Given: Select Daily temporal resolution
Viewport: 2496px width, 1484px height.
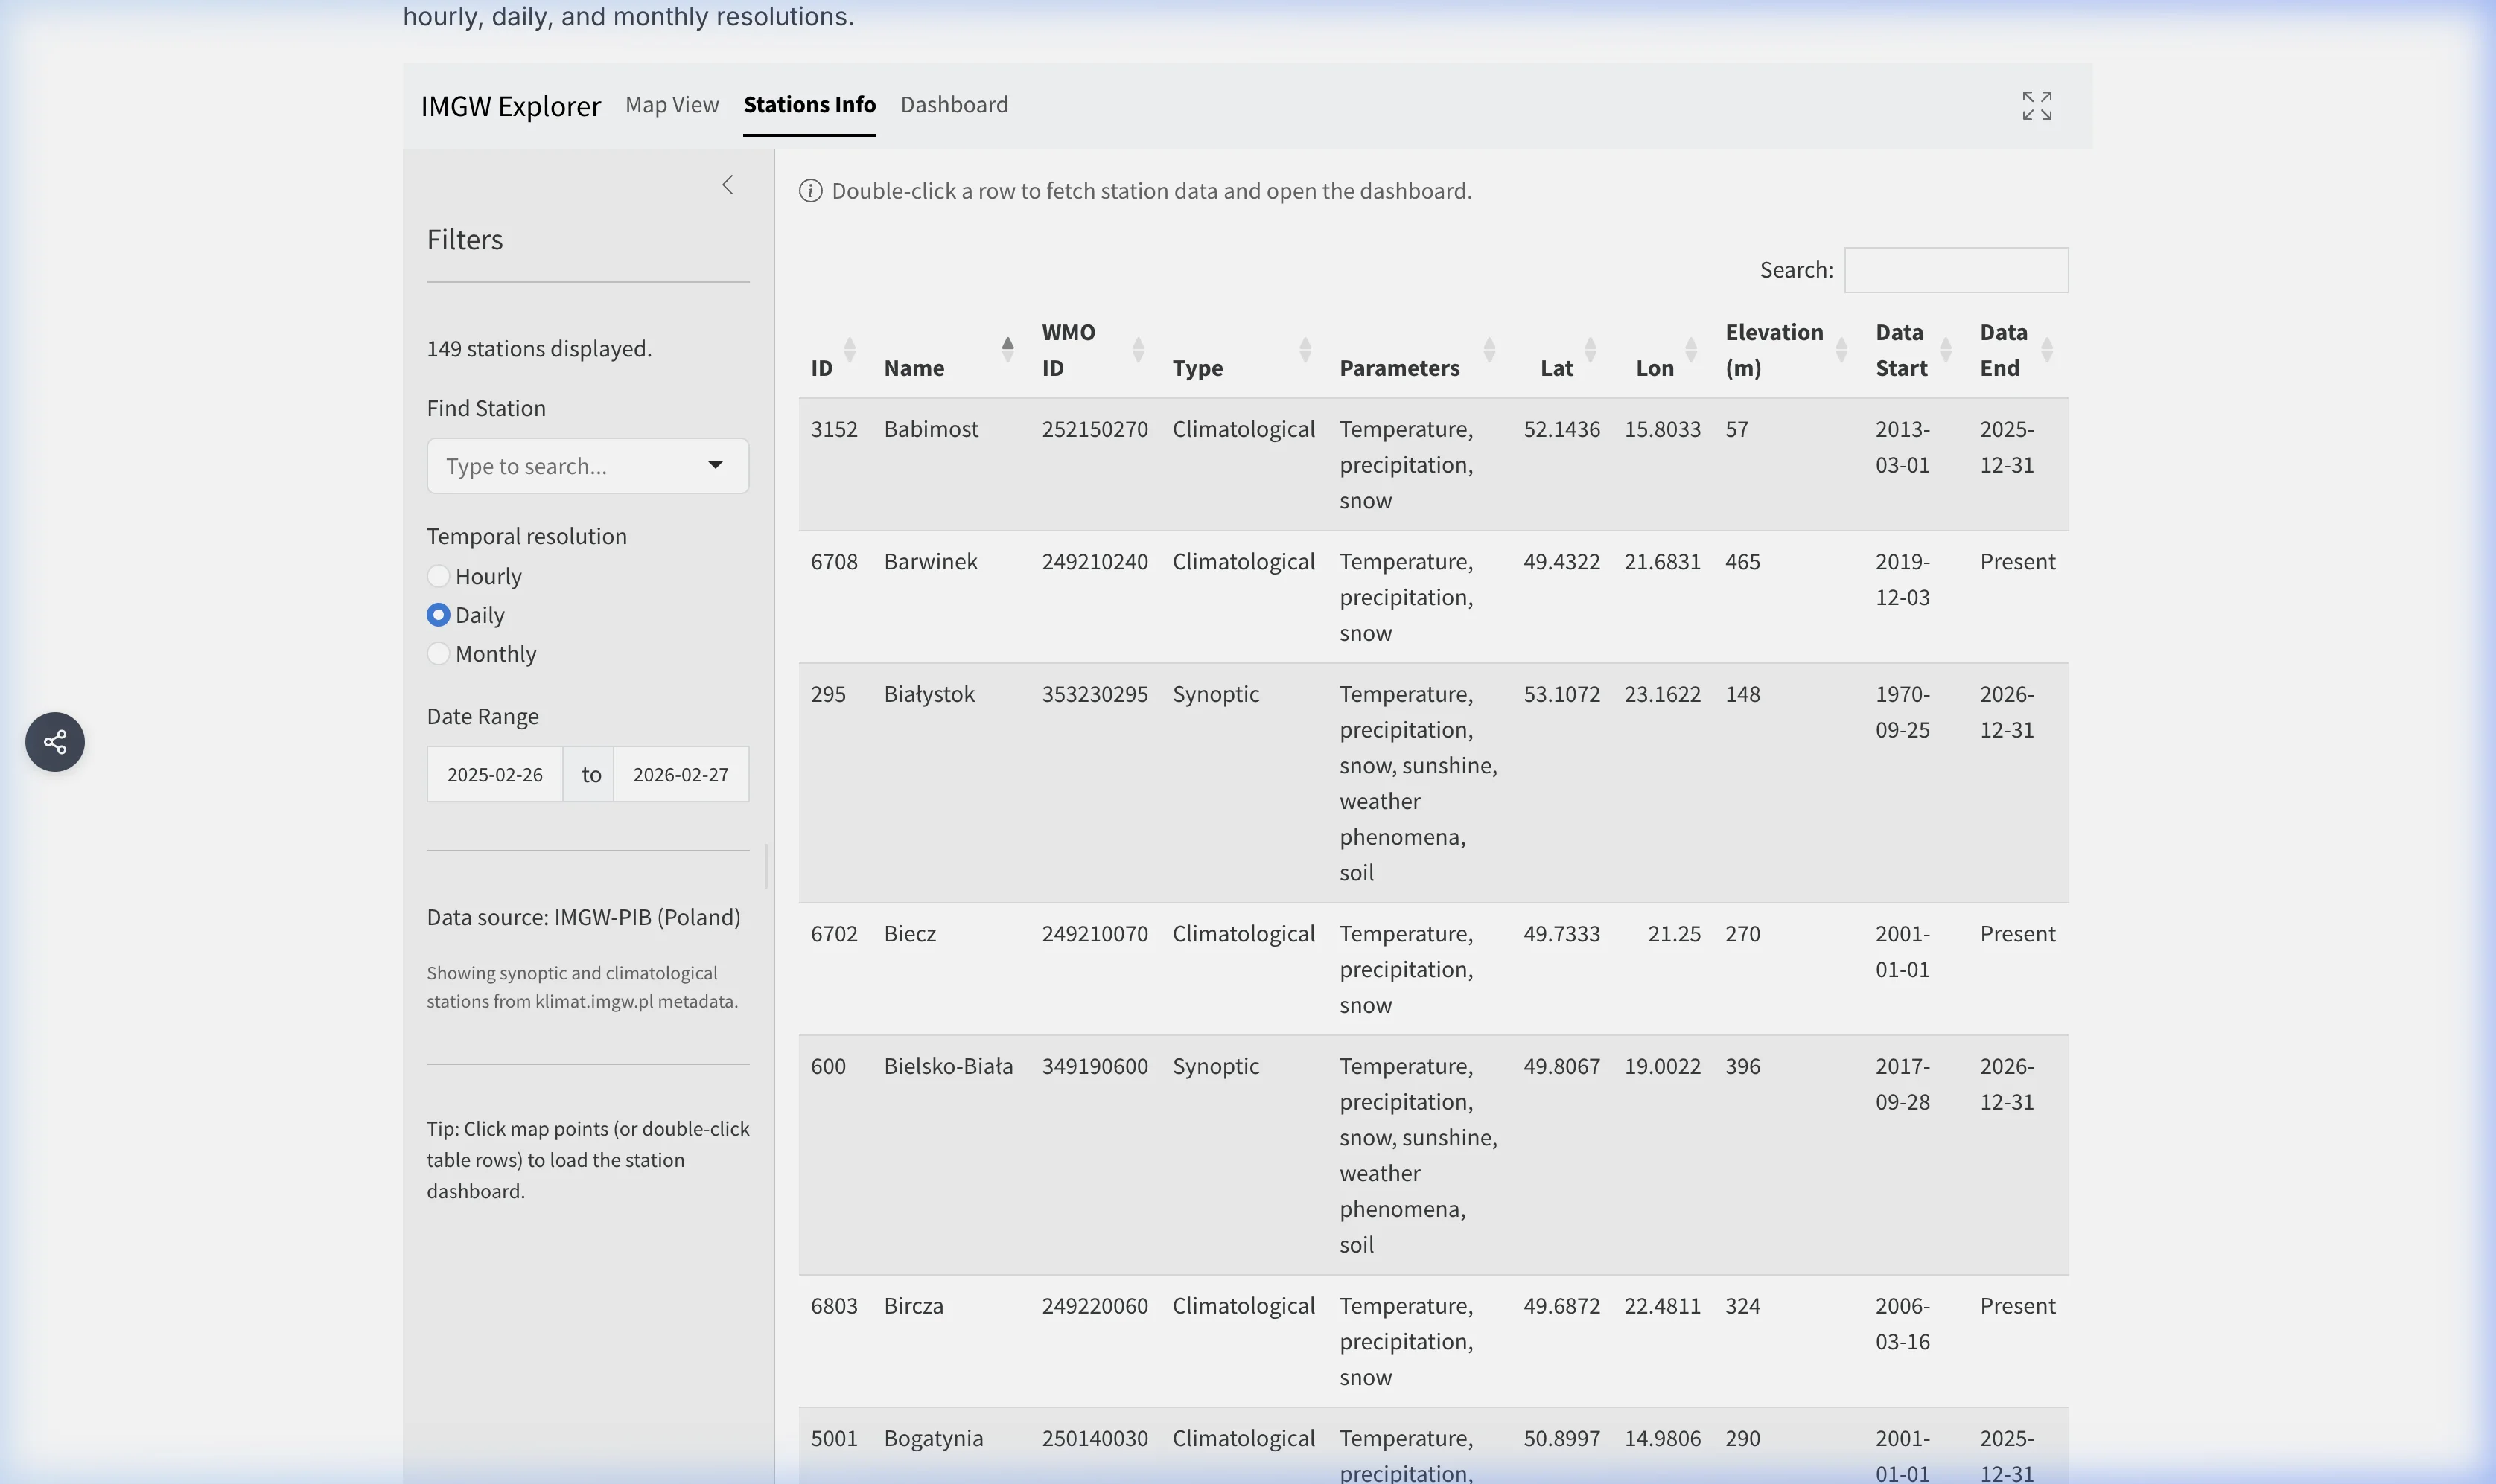Looking at the screenshot, I should (438, 615).
